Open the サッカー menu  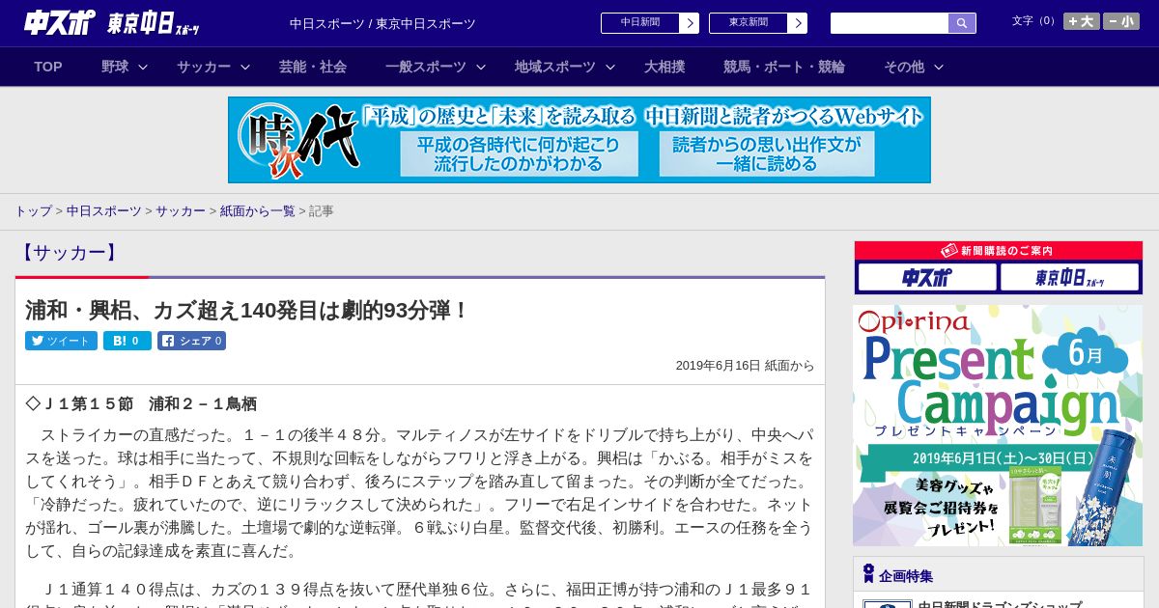click(204, 67)
